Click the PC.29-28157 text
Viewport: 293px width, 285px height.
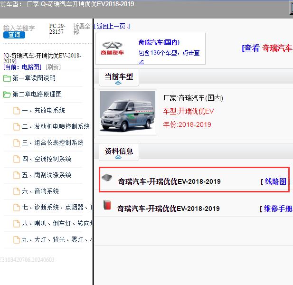coord(57,28)
